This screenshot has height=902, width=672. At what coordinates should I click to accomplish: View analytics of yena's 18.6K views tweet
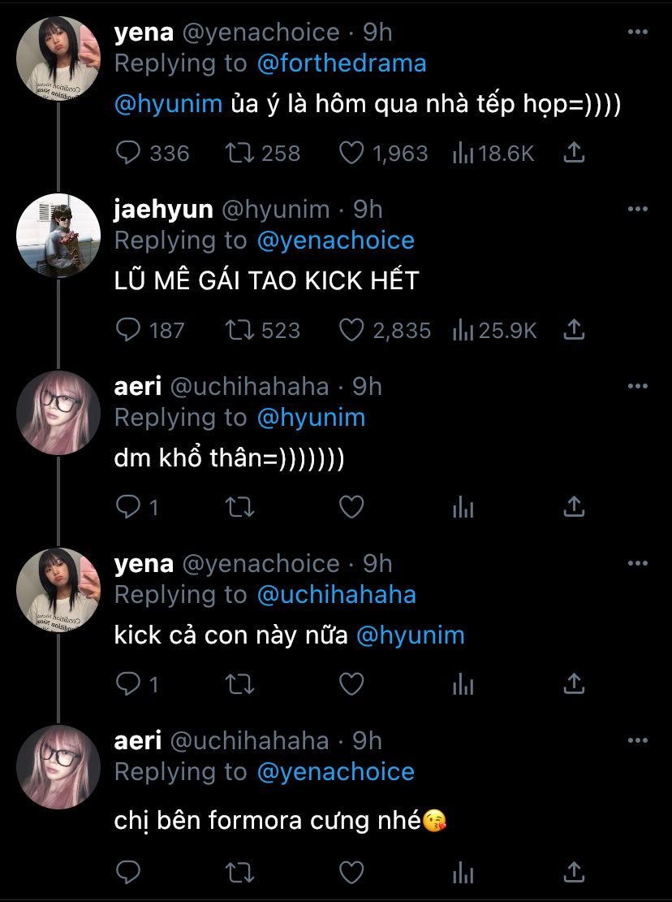(x=463, y=153)
